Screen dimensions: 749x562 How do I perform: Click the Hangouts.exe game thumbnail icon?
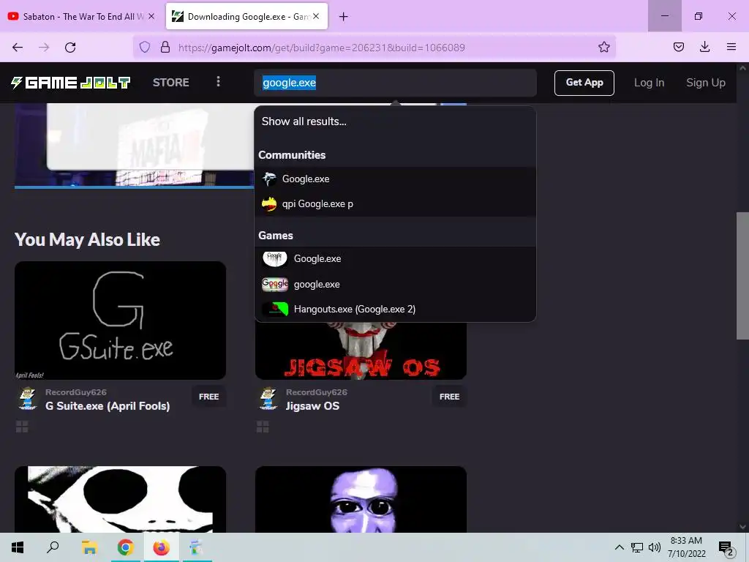click(x=275, y=310)
